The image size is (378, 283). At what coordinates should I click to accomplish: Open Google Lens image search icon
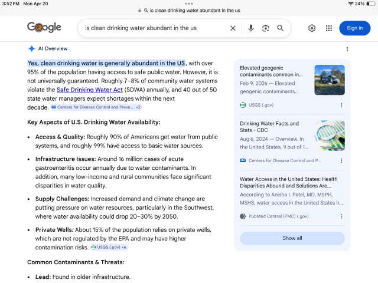click(x=266, y=28)
